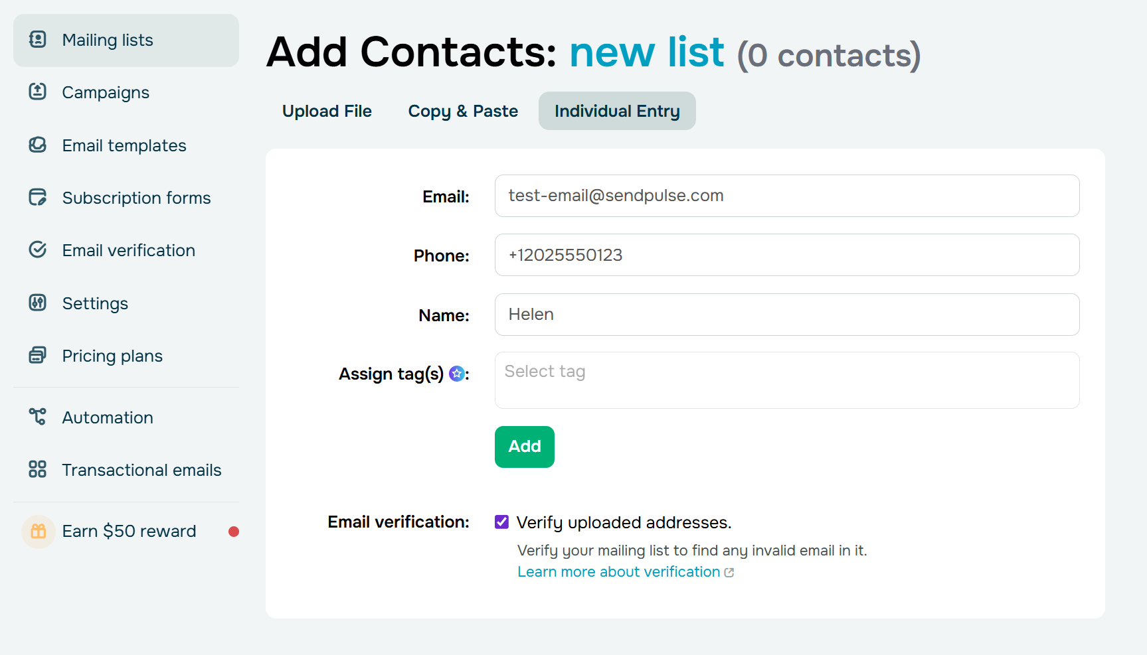The height and width of the screenshot is (655, 1147).
Task: Open Subscription forms via its icon
Action: [38, 197]
